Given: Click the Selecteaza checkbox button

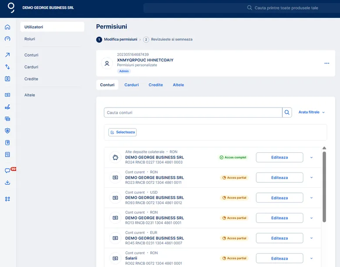Looking at the screenshot, I should [122, 132].
